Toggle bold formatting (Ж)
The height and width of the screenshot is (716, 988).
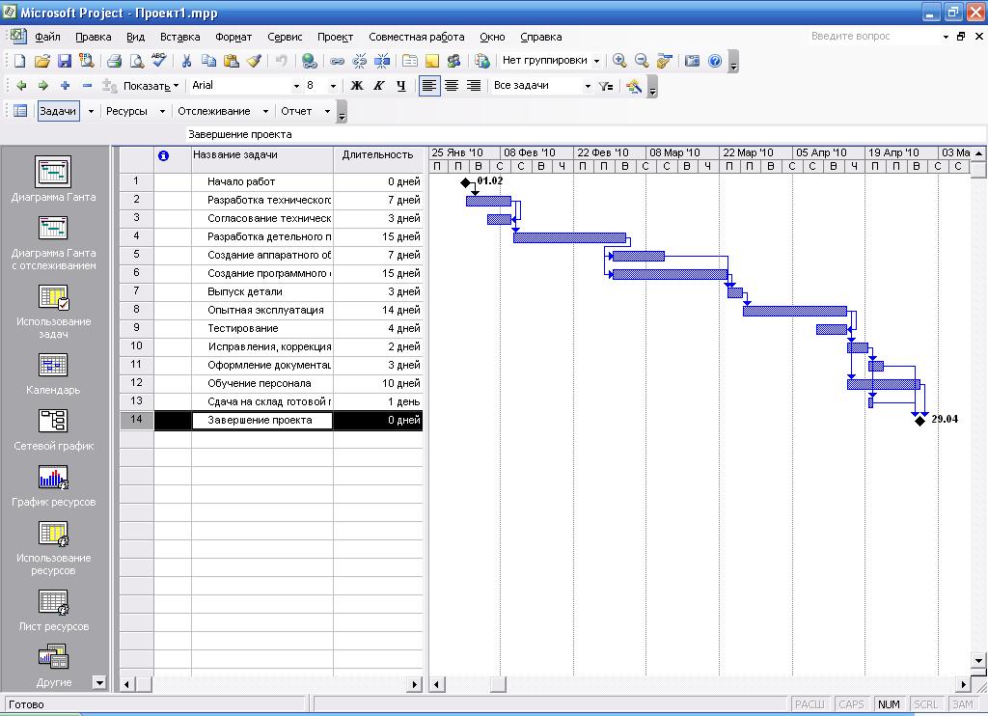click(x=357, y=86)
